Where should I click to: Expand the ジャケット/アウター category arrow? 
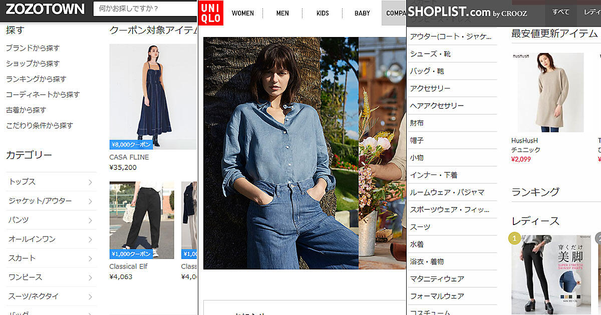(x=90, y=201)
